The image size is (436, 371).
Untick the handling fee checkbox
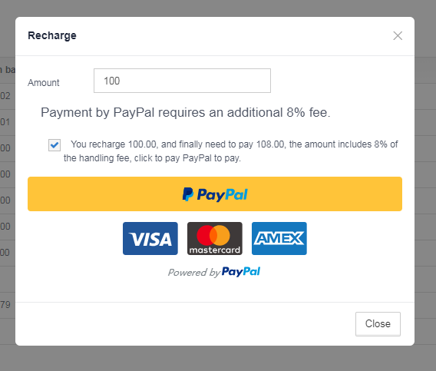click(54, 145)
